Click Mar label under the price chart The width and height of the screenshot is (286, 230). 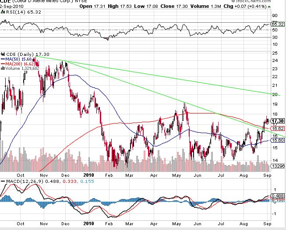(x=129, y=175)
